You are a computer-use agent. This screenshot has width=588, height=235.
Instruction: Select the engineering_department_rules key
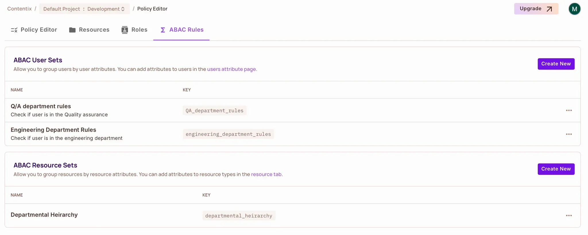[x=228, y=134]
